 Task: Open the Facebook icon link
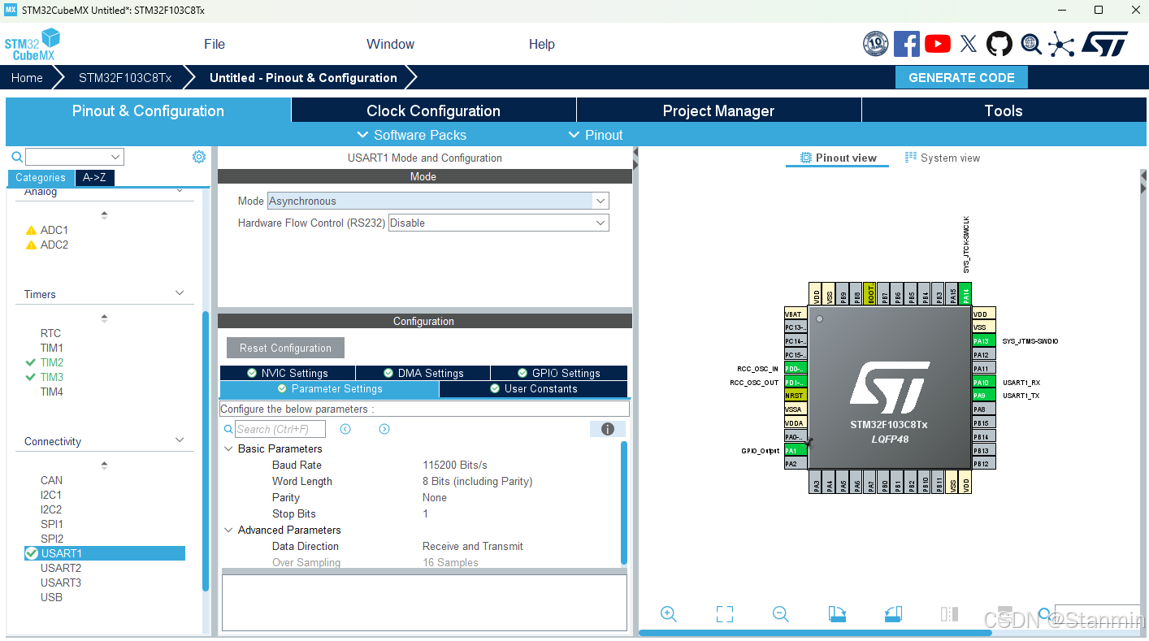(906, 44)
